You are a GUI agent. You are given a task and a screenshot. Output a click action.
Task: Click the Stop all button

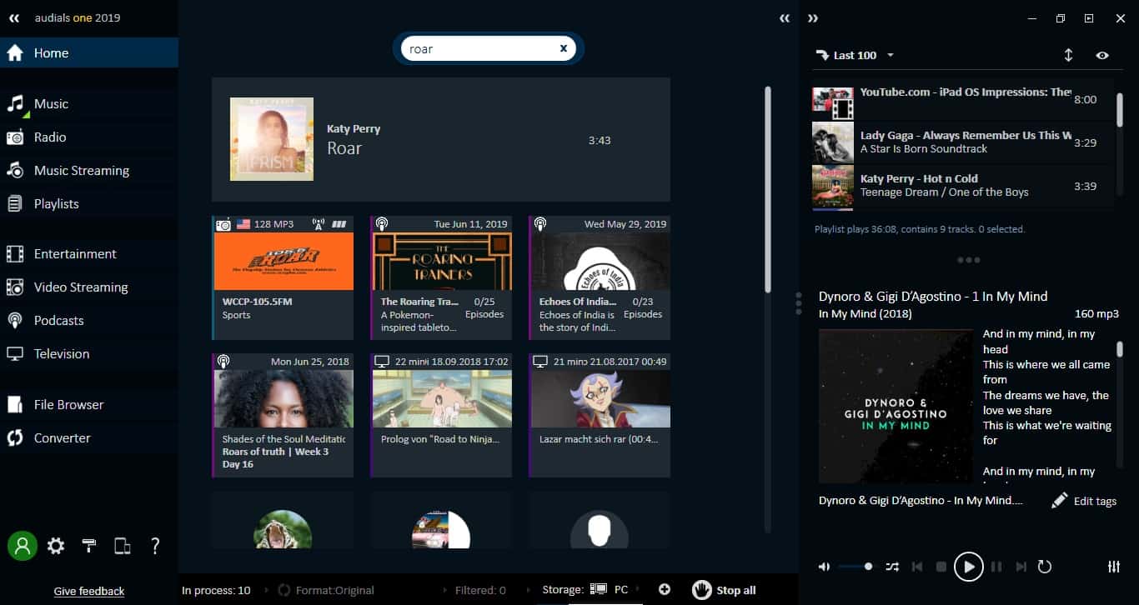pos(725,590)
